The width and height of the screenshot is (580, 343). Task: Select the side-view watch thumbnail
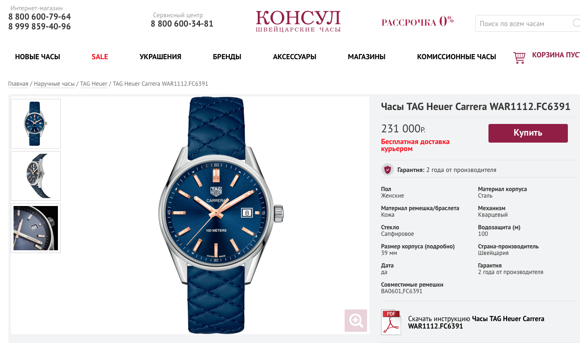coord(36,176)
